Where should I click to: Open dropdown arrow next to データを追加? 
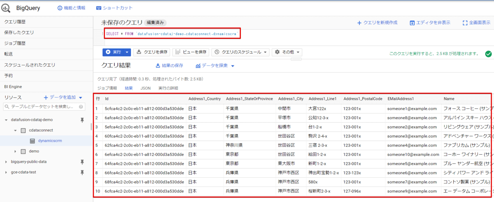tap(81, 98)
